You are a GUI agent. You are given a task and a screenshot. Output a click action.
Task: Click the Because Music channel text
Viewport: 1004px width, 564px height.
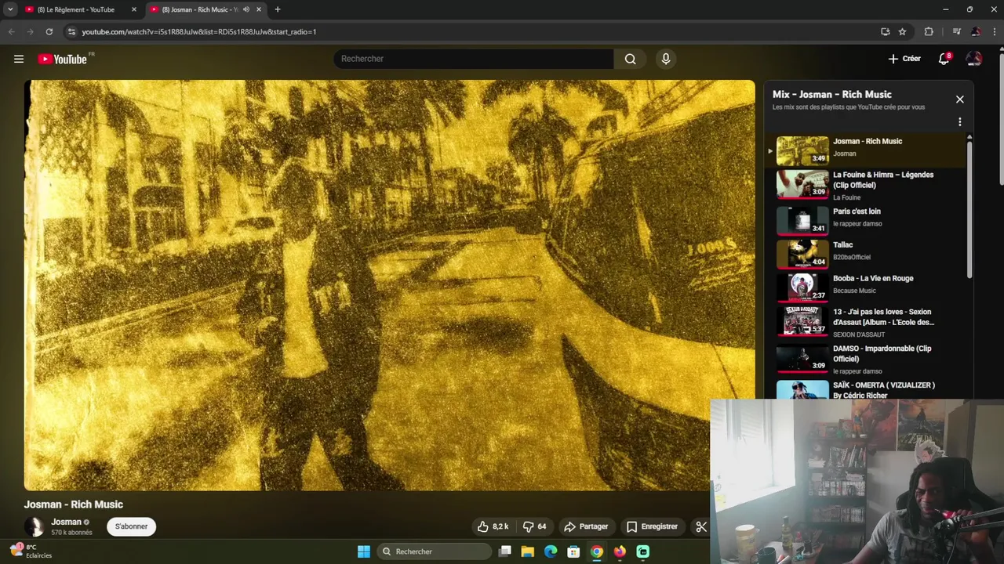click(x=854, y=291)
